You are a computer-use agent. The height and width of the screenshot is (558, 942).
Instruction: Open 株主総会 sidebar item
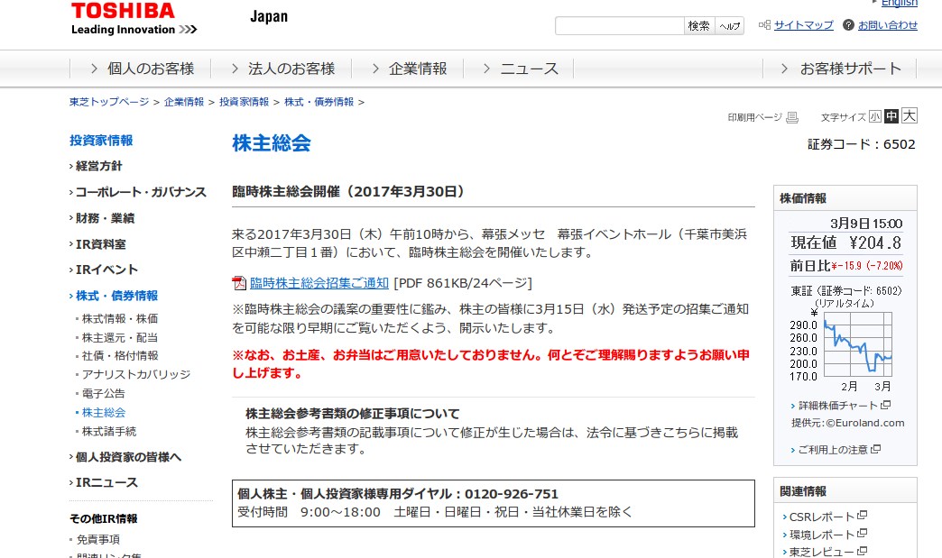pyautogui.click(x=104, y=413)
